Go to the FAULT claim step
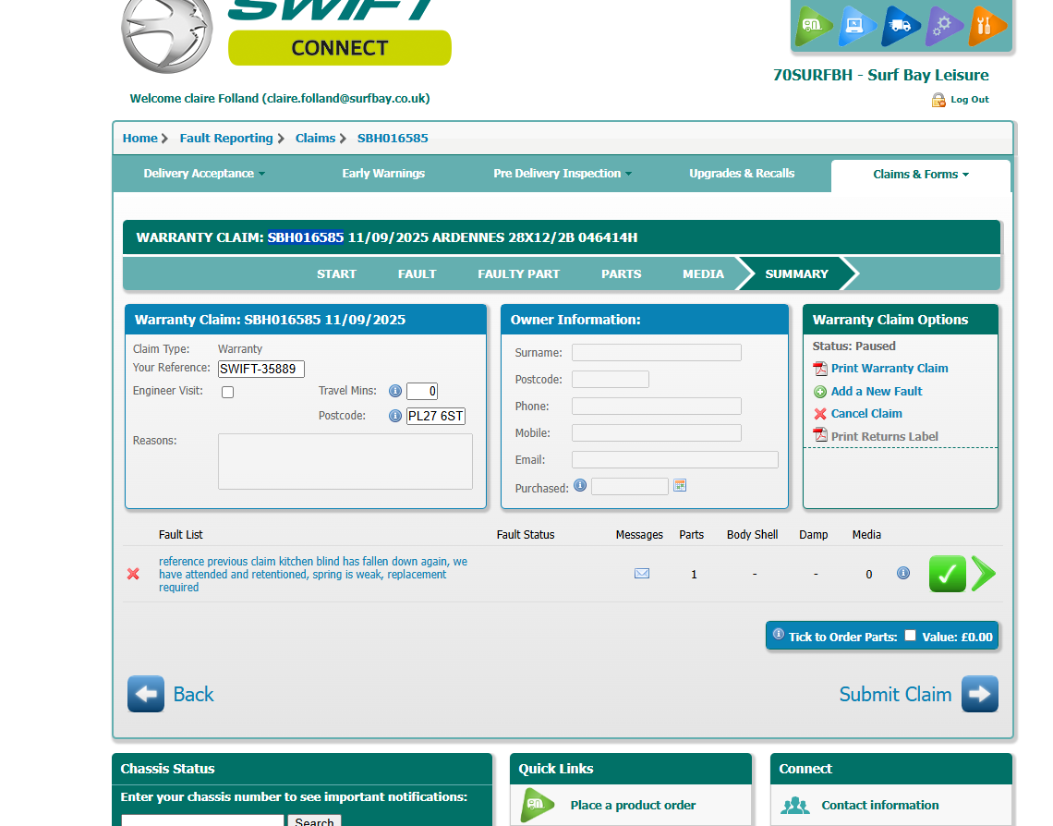The height and width of the screenshot is (826, 1053). pos(417,274)
